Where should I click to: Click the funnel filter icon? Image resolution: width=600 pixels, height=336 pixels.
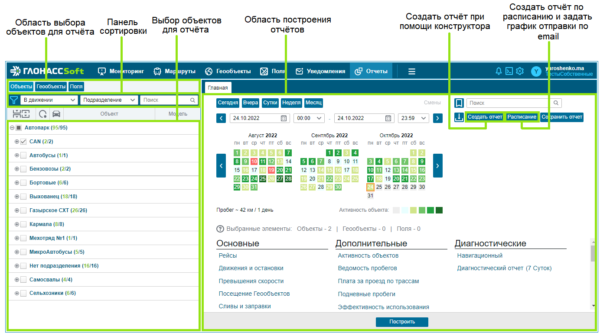point(14,100)
